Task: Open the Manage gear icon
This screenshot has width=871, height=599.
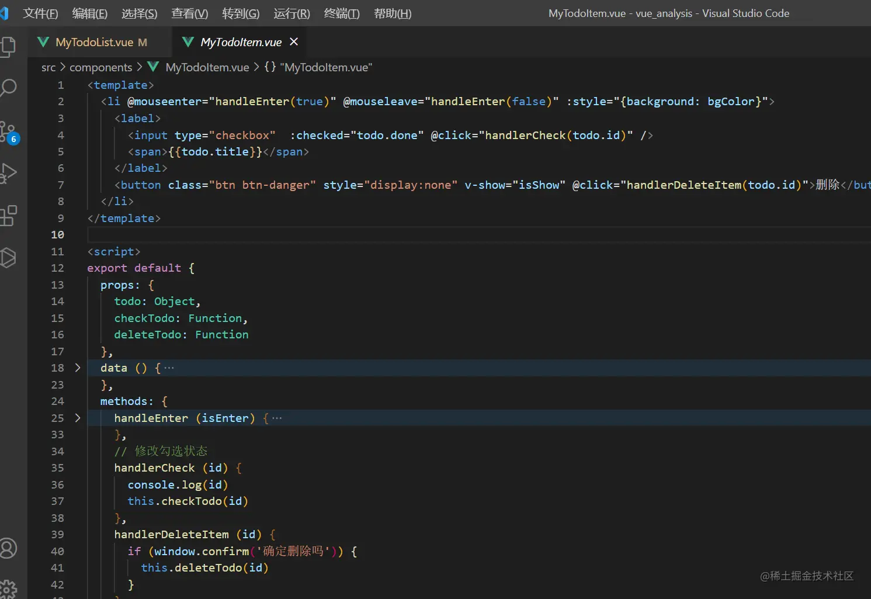Action: click(8, 588)
